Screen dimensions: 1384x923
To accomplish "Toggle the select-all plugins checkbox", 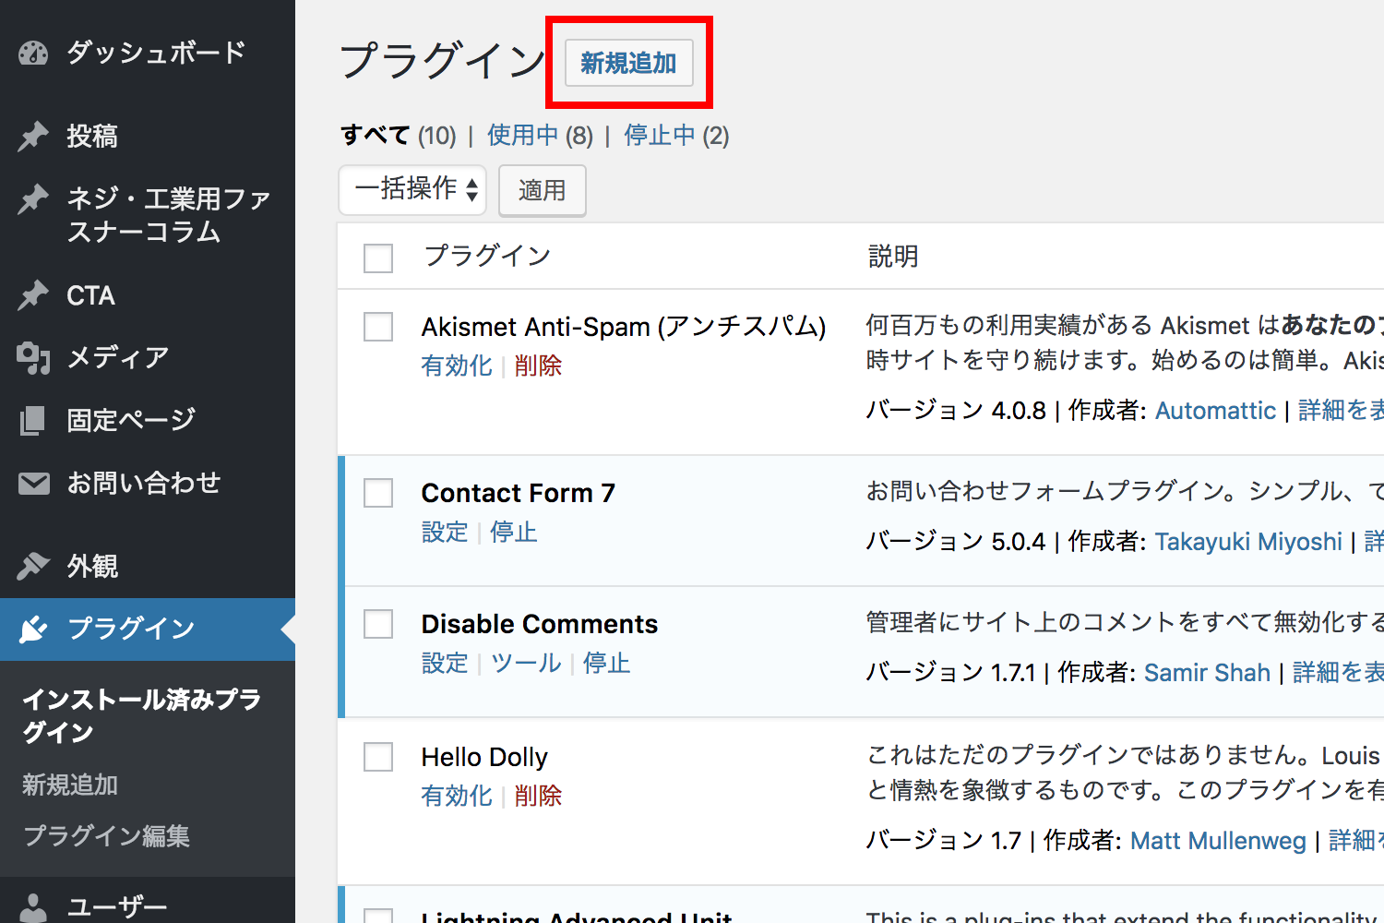I will (x=378, y=258).
